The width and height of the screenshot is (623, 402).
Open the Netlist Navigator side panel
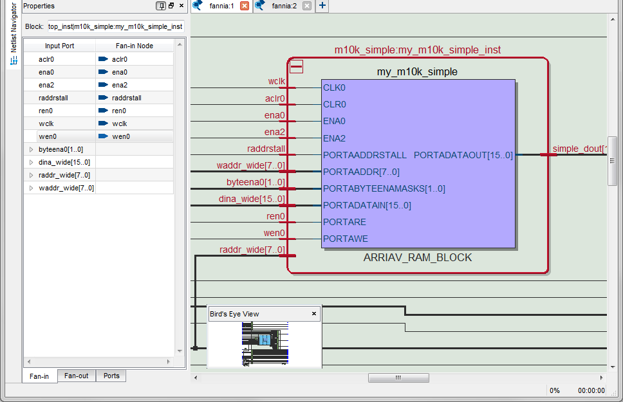[13, 35]
